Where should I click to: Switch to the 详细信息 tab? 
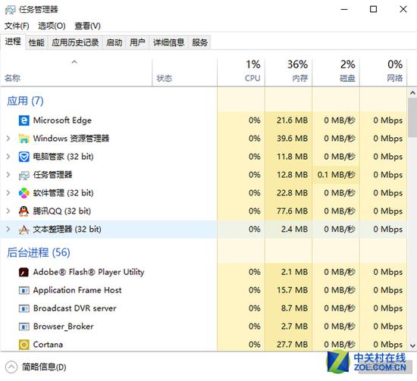point(168,42)
